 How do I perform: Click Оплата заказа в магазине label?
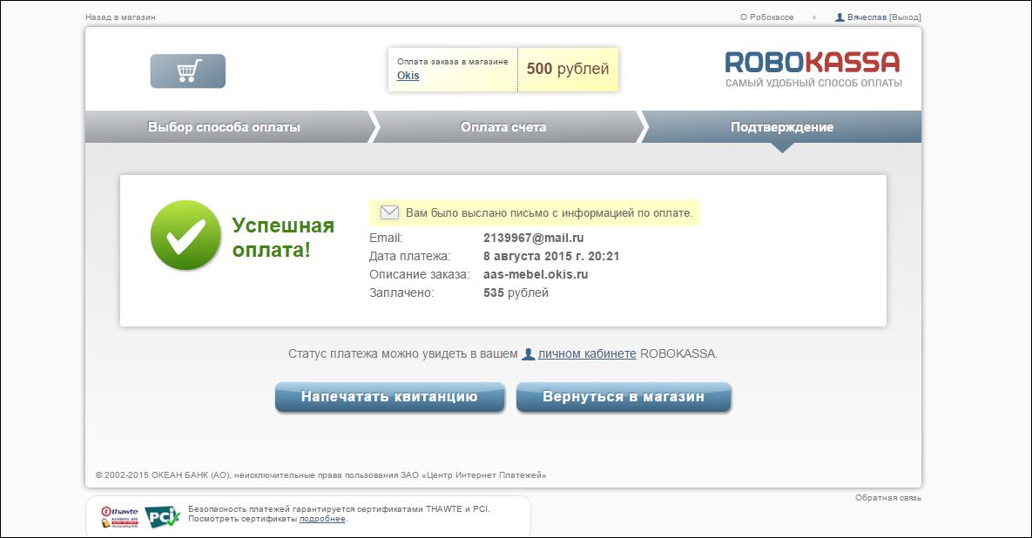click(x=453, y=61)
